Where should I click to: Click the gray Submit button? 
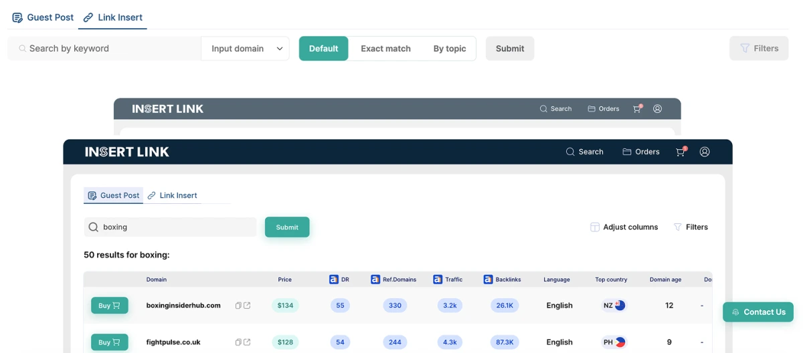point(509,48)
